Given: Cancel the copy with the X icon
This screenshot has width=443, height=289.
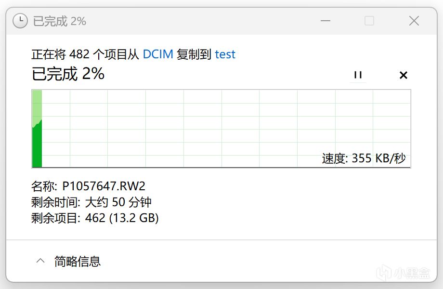Looking at the screenshot, I should pyautogui.click(x=404, y=75).
